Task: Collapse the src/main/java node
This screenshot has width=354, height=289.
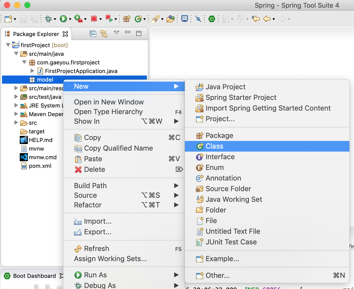Action: pos(16,54)
